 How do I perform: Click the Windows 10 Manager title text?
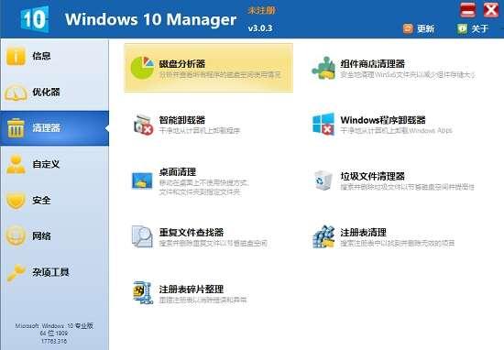pyautogui.click(x=151, y=19)
